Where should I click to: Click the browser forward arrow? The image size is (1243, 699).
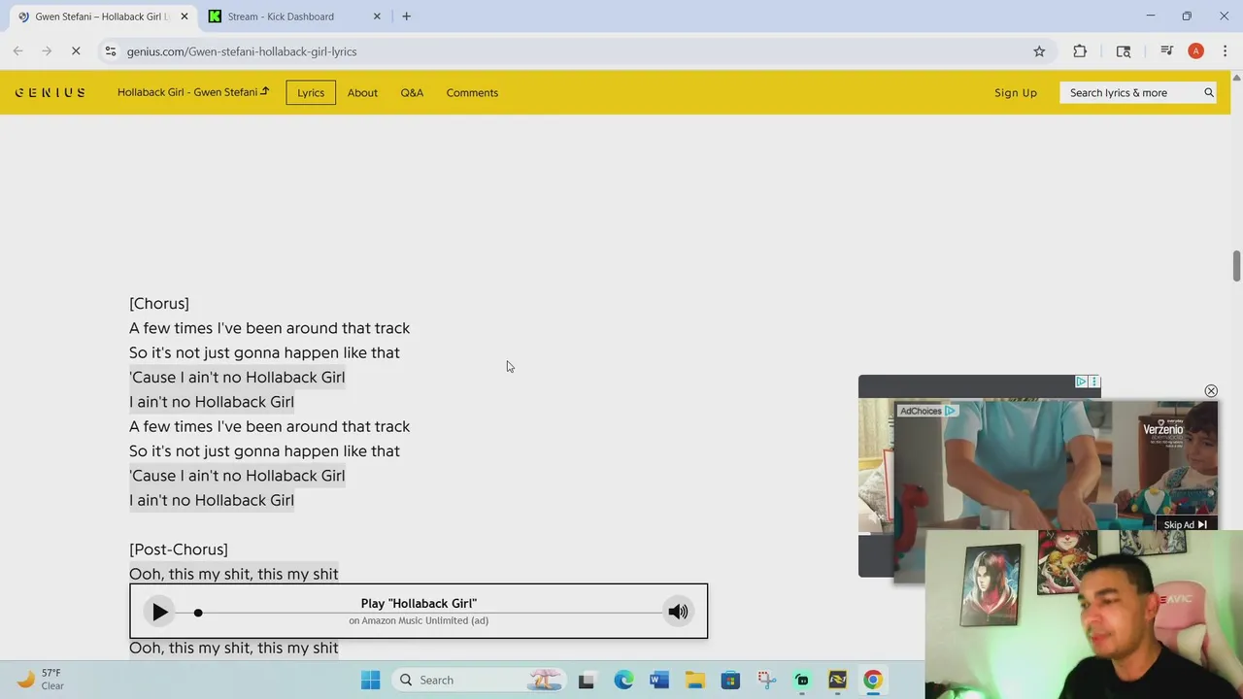(47, 51)
